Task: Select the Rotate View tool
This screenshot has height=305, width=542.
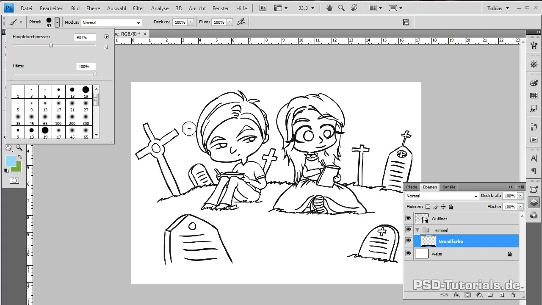Action: pyautogui.click(x=354, y=8)
